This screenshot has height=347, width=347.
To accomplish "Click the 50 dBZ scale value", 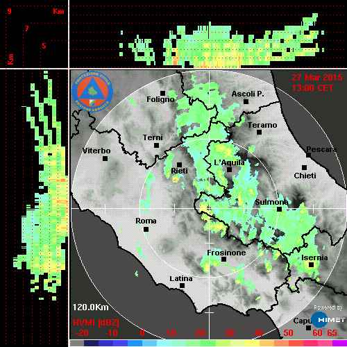I will point(288,333).
